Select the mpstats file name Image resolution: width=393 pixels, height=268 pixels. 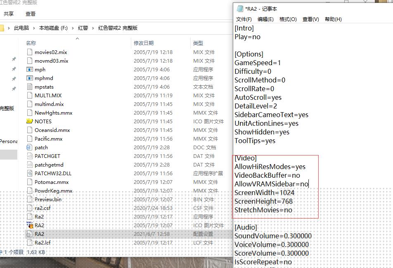[44, 87]
